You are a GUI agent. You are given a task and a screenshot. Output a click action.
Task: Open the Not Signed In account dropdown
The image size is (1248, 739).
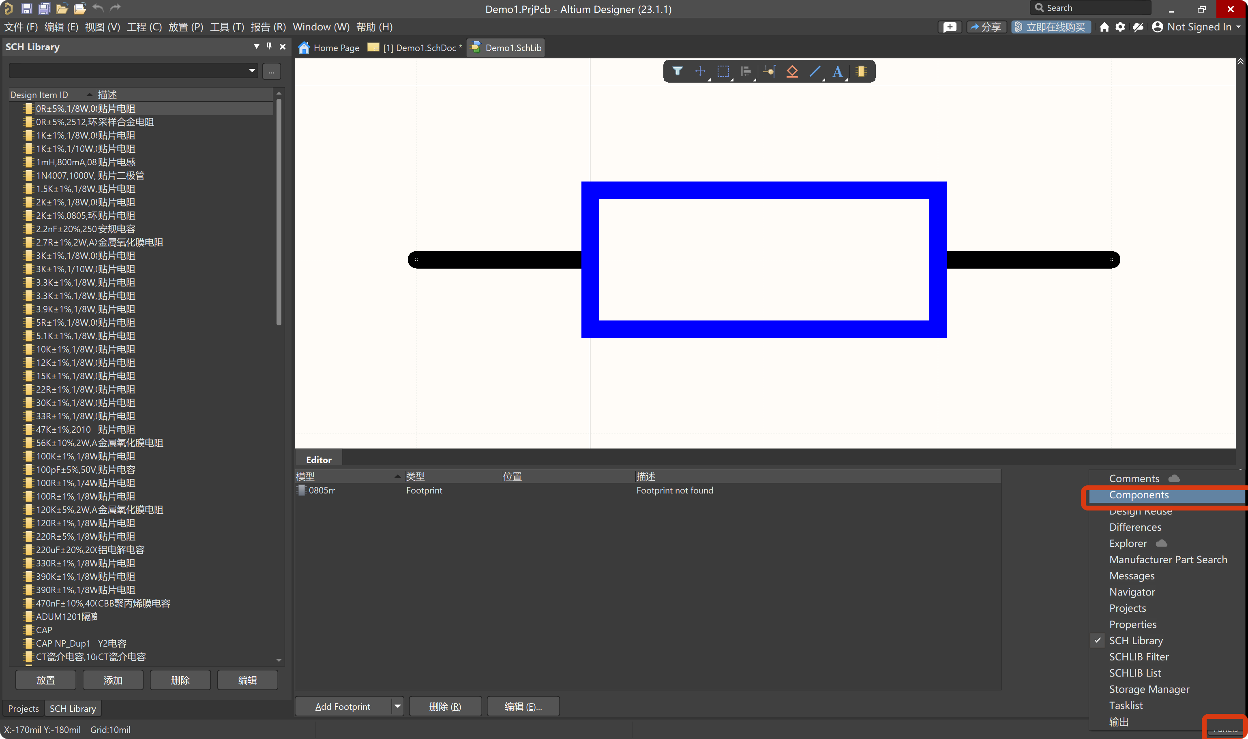coord(1197,27)
